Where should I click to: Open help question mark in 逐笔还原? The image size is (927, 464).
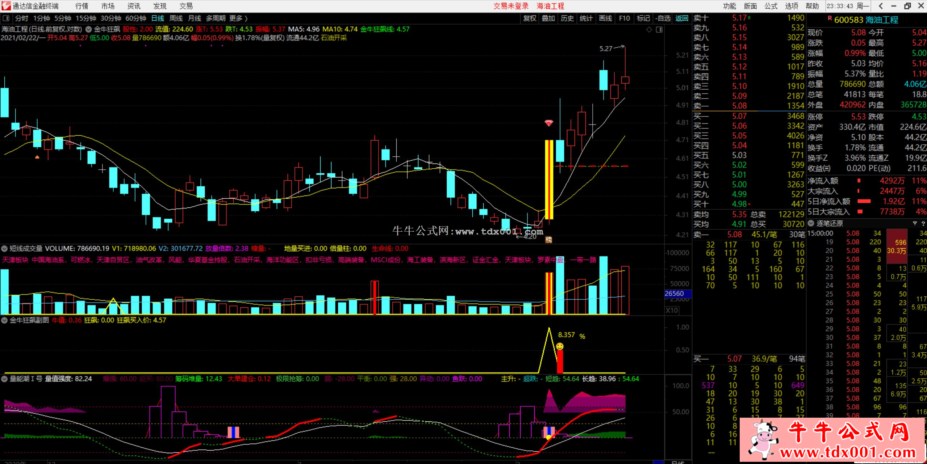click(923, 224)
